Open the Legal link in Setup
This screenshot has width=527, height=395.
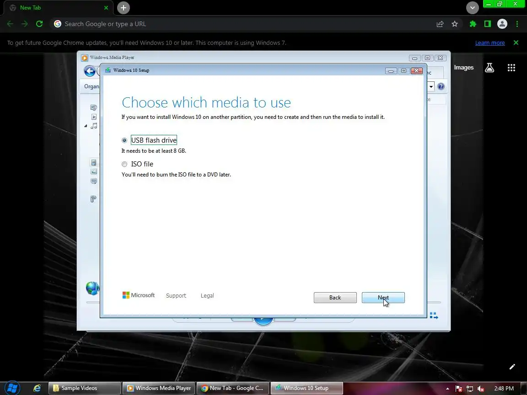click(207, 296)
